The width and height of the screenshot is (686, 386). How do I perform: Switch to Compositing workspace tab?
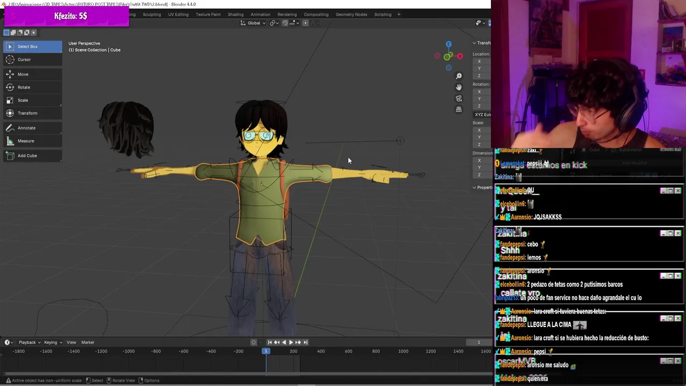316,14
